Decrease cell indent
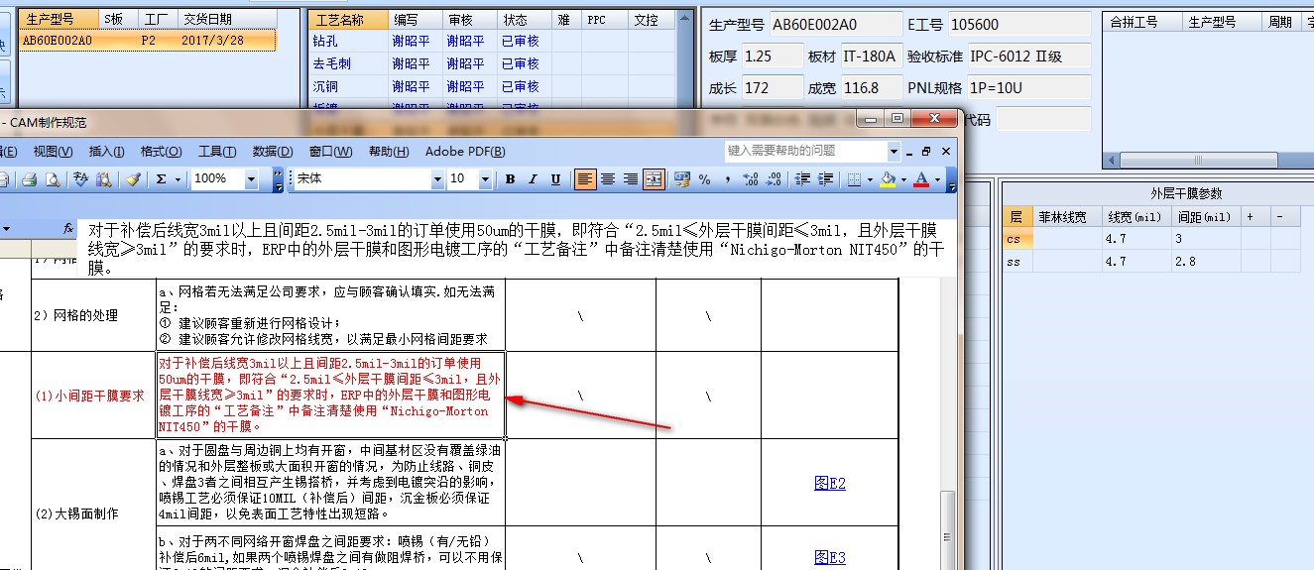 click(802, 179)
